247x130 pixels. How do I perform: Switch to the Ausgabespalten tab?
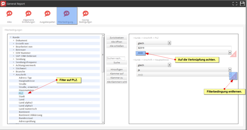click(x=47, y=17)
